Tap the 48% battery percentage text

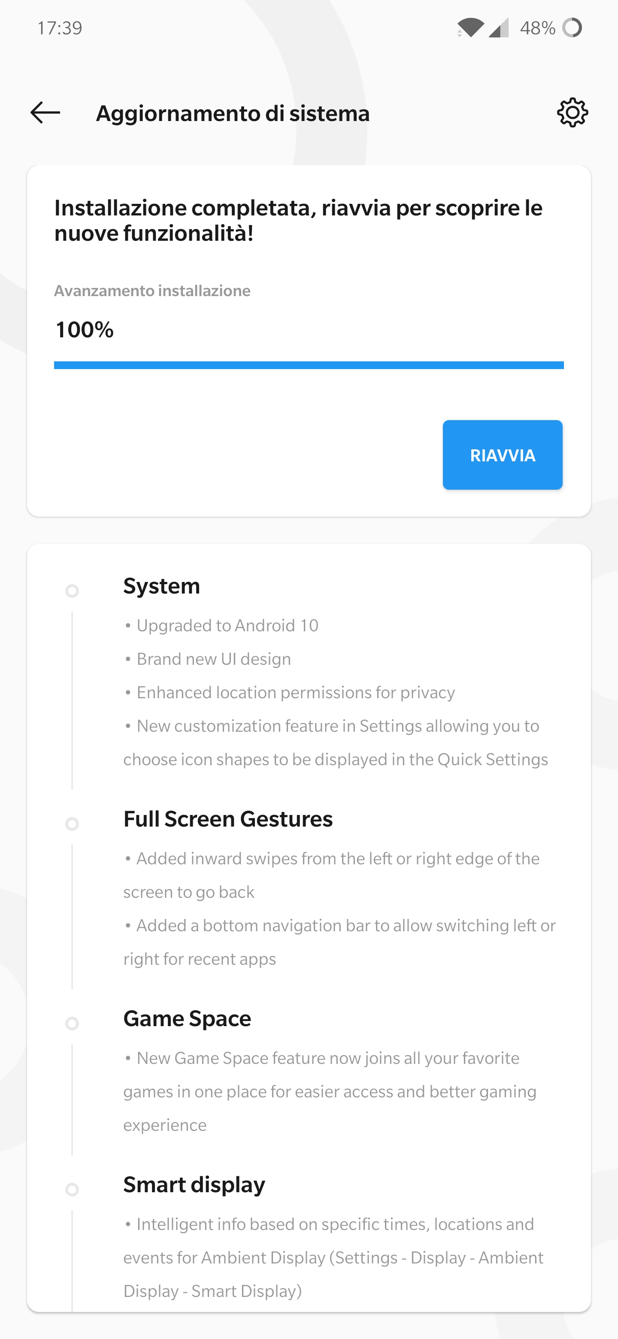537,27
